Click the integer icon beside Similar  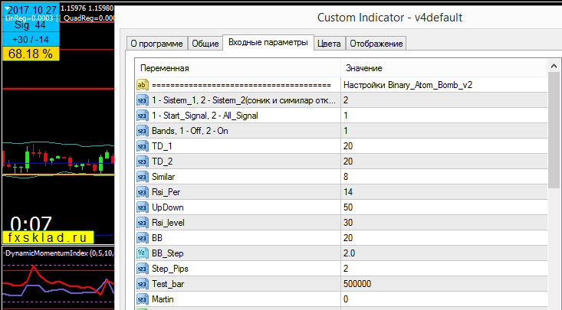point(142,176)
